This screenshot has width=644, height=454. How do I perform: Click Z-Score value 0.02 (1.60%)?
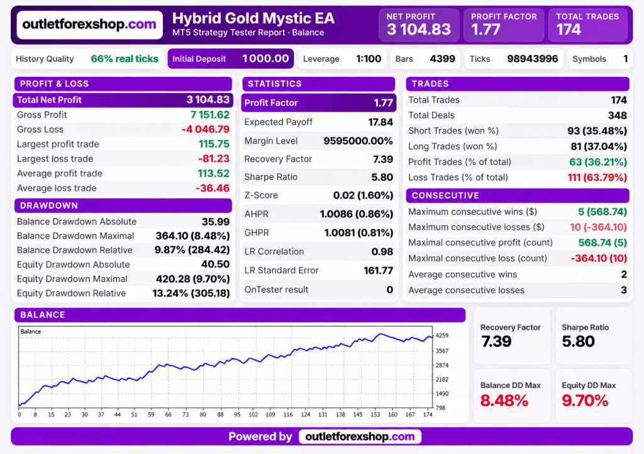pos(363,195)
